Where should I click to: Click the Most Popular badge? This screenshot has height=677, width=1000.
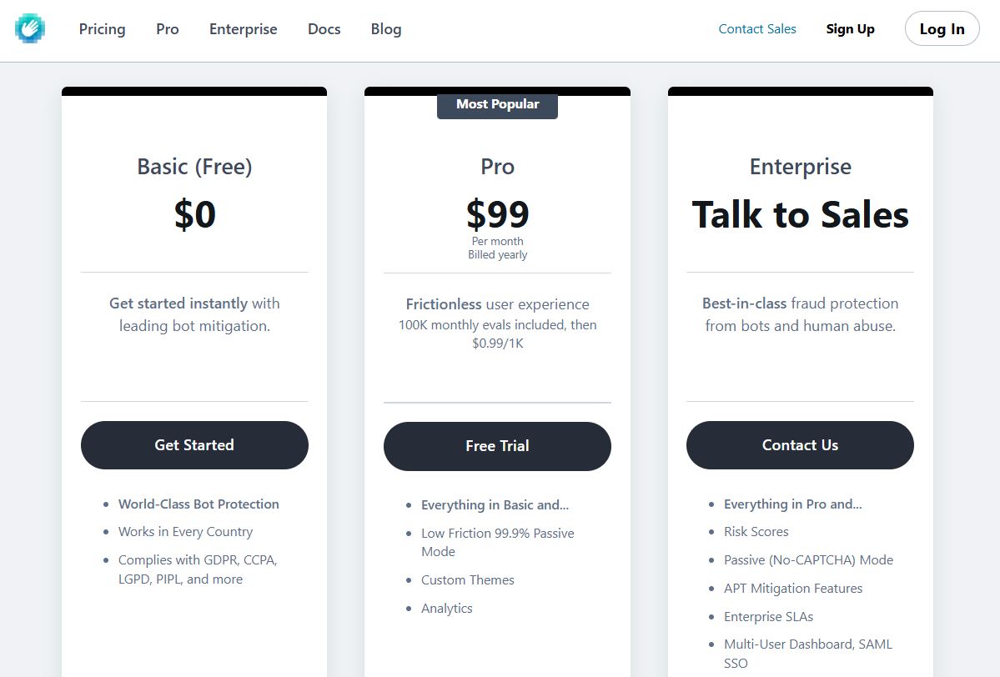(x=497, y=103)
